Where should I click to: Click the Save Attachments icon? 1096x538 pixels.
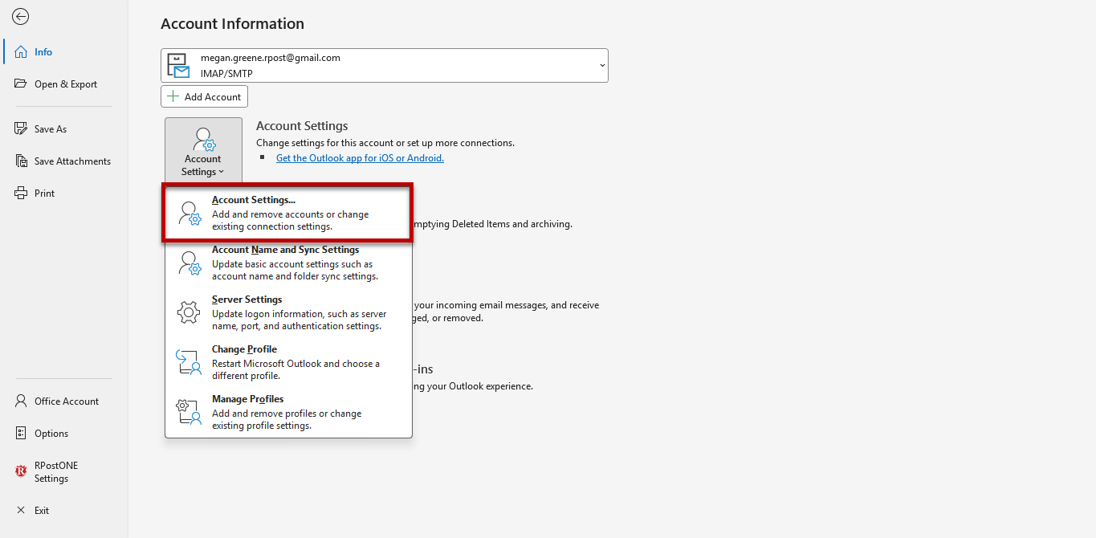pos(21,161)
